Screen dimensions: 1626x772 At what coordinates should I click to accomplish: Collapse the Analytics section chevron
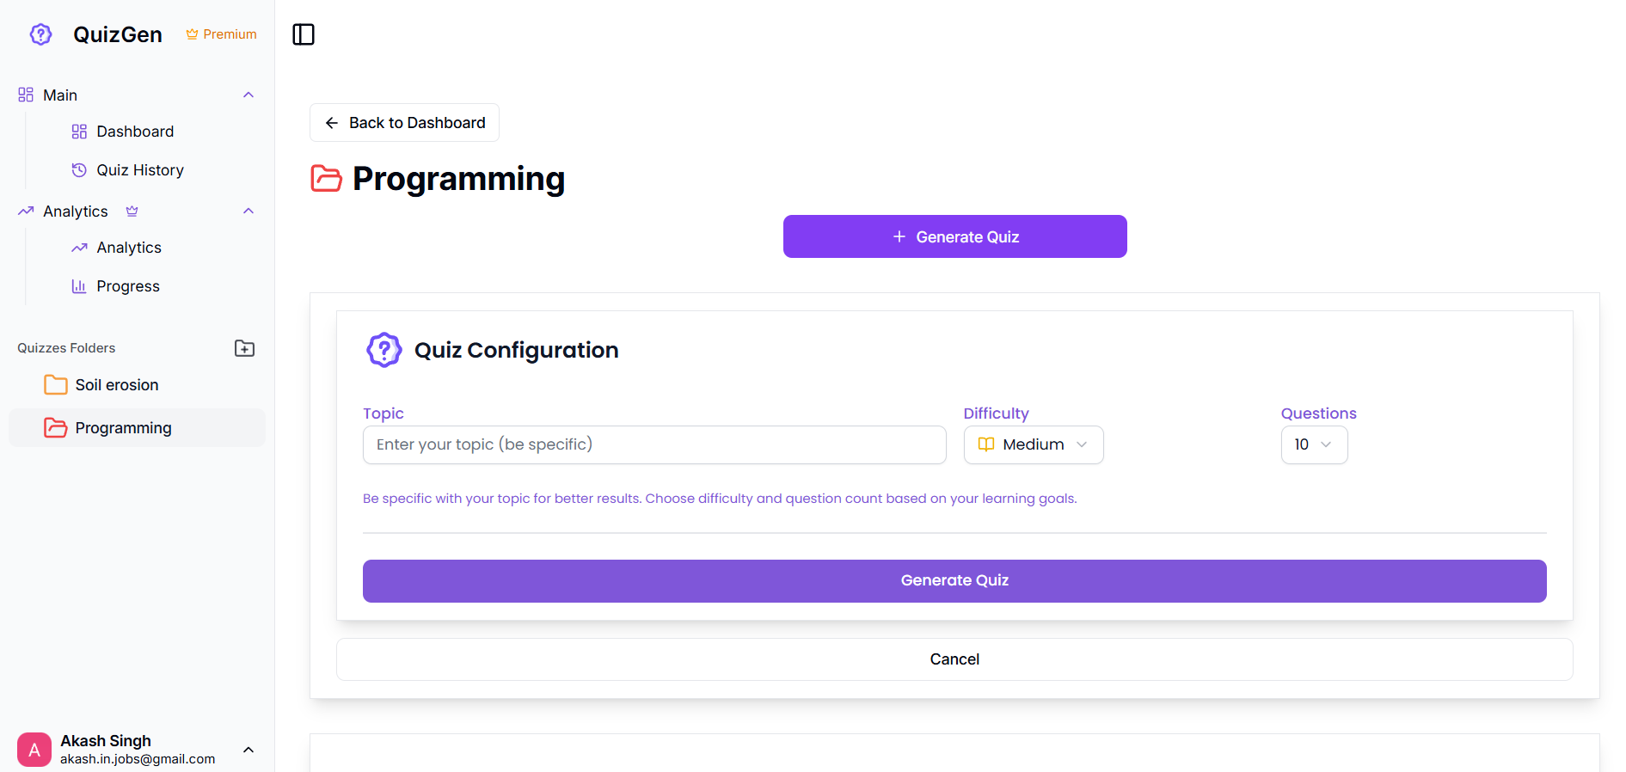click(249, 211)
